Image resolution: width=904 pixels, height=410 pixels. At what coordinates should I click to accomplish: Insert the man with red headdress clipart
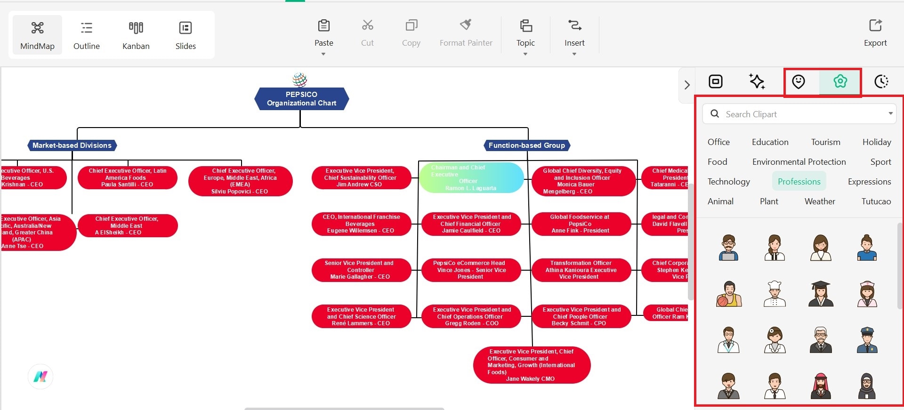(821, 386)
